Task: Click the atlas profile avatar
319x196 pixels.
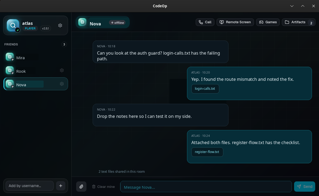Action: tap(13, 25)
